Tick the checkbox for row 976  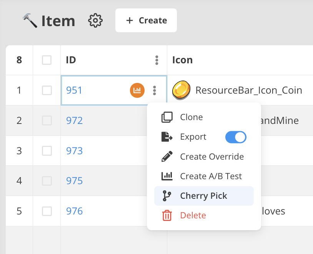coord(47,211)
